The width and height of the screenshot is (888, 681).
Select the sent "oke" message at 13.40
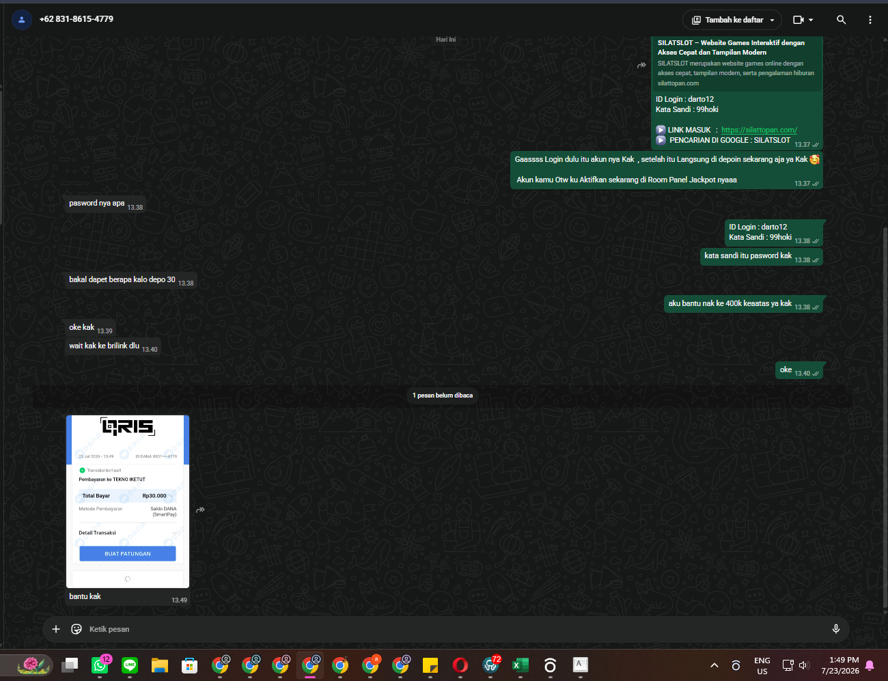tap(799, 370)
